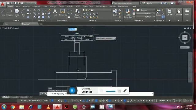This screenshot has height=110, width=196.
Task: Click the Copy tool in Modify panel
Action: [35, 13]
